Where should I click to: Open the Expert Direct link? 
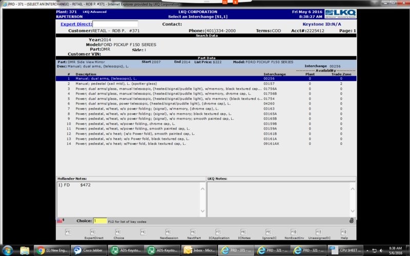(76, 24)
